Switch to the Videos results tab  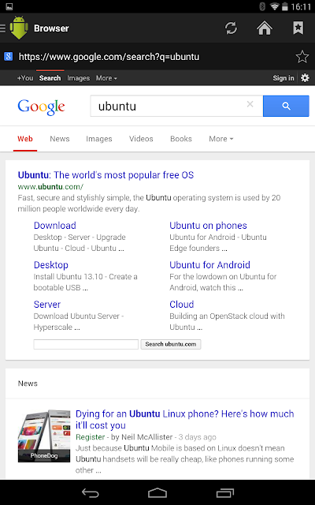click(x=141, y=139)
